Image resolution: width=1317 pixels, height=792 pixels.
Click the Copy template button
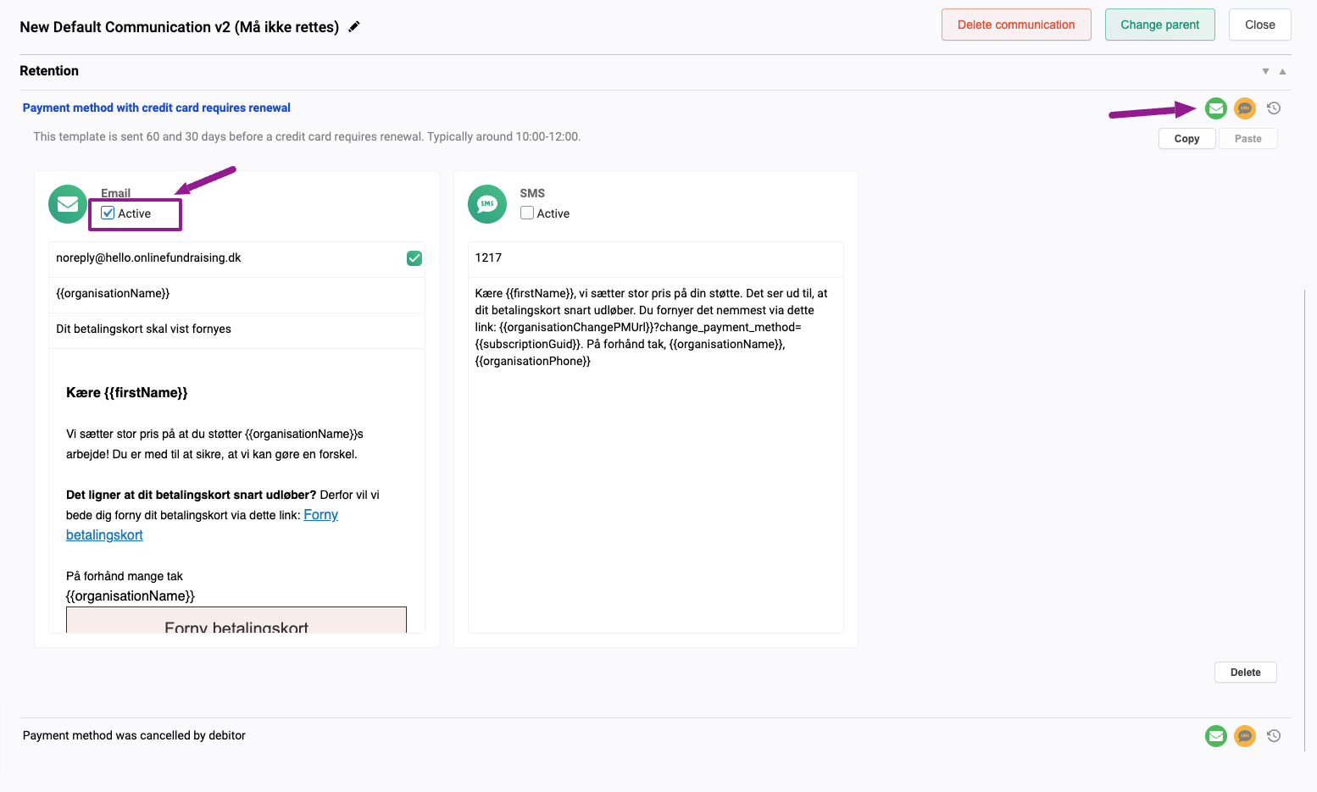point(1186,139)
